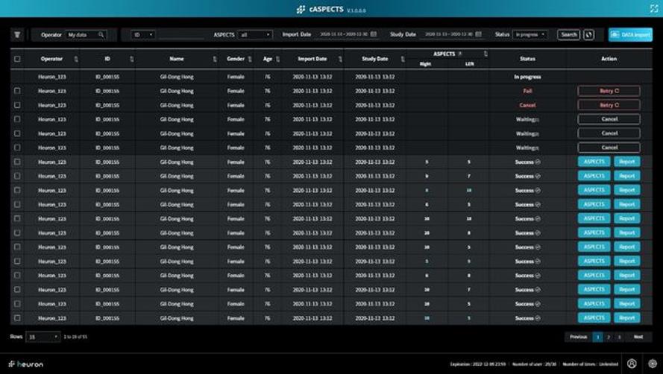Click Previous page button
The width and height of the screenshot is (663, 374).
(x=578, y=337)
